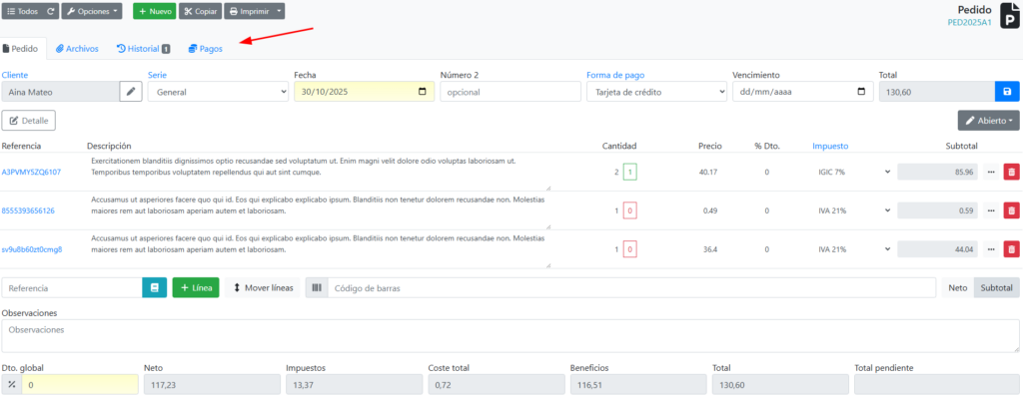Click the teal product search icon beside Referencia
The height and width of the screenshot is (402, 1023).
(x=154, y=287)
